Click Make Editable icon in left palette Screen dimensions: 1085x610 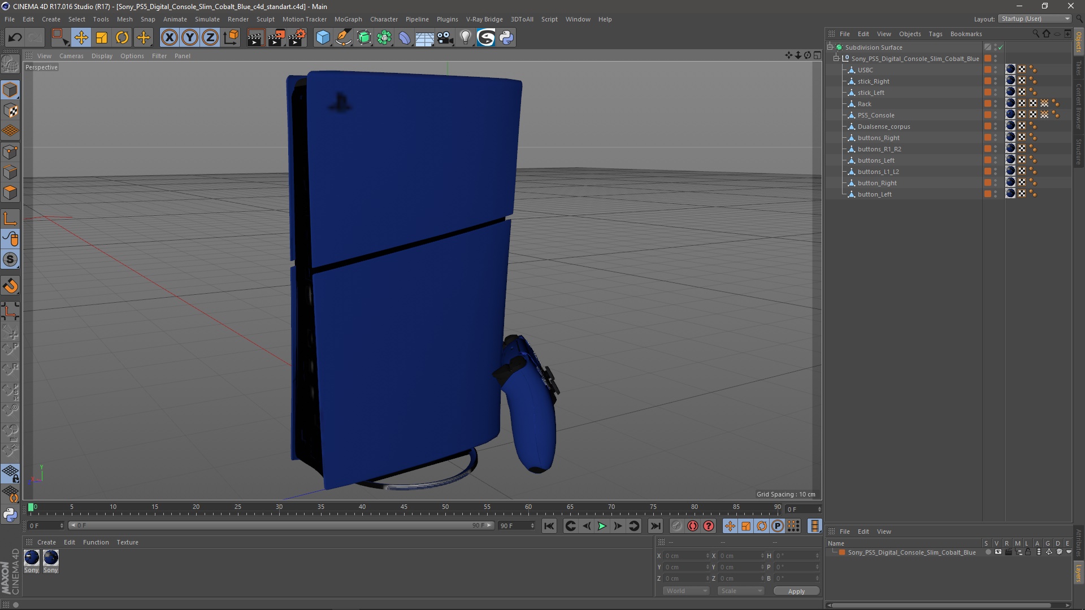point(10,64)
